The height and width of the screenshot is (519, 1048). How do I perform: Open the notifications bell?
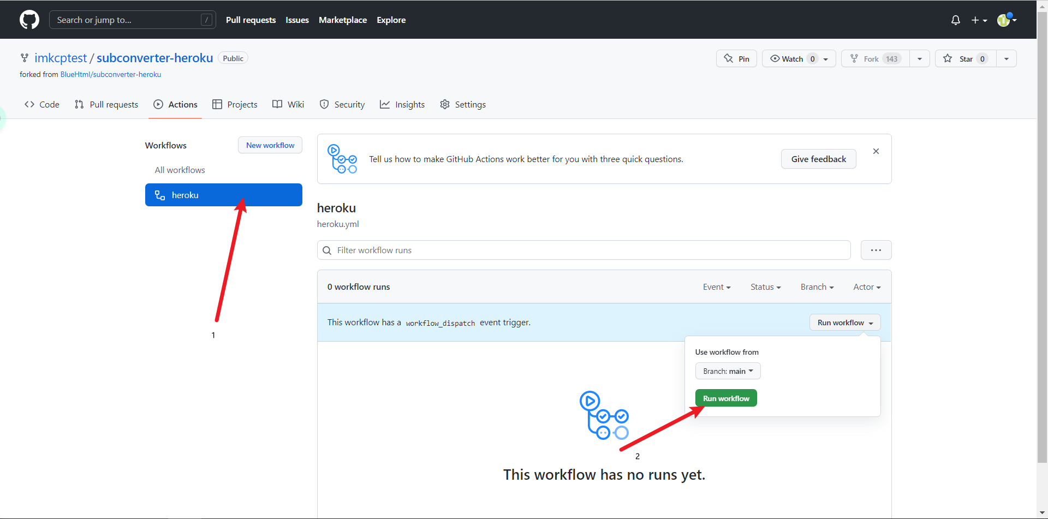[x=955, y=20]
